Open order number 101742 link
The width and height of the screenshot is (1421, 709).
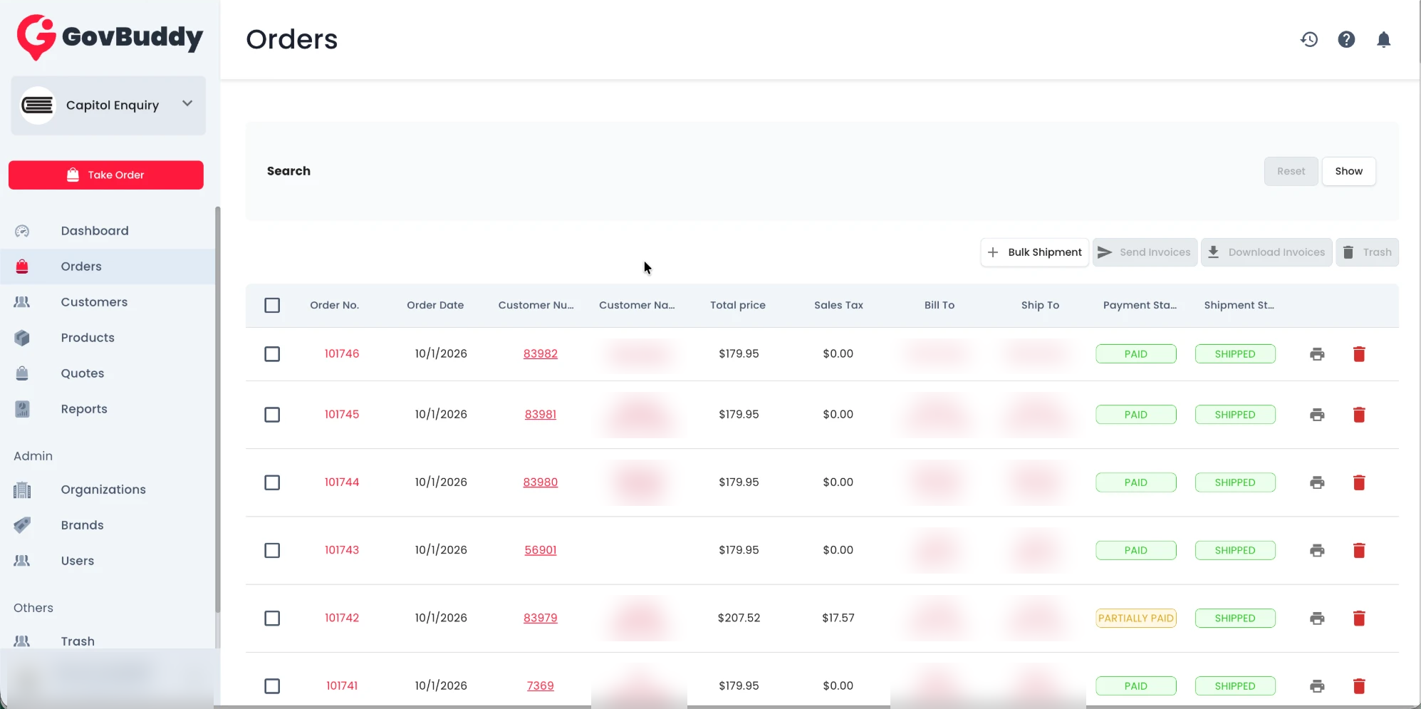342,618
